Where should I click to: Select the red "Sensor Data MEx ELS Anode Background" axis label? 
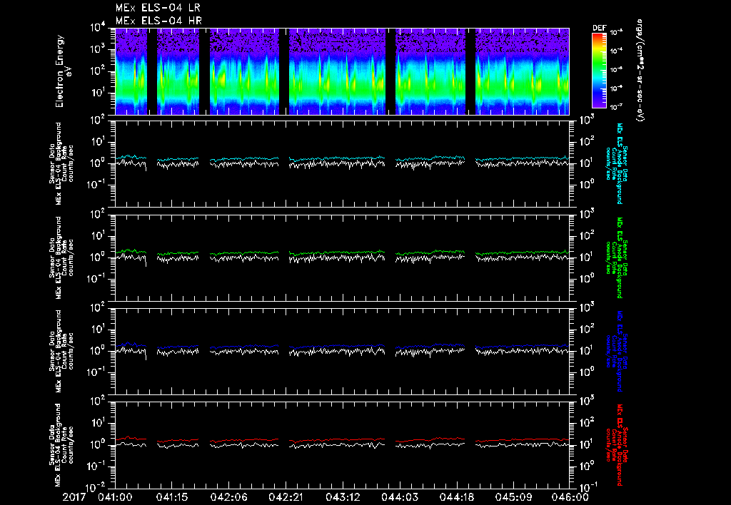coord(616,445)
